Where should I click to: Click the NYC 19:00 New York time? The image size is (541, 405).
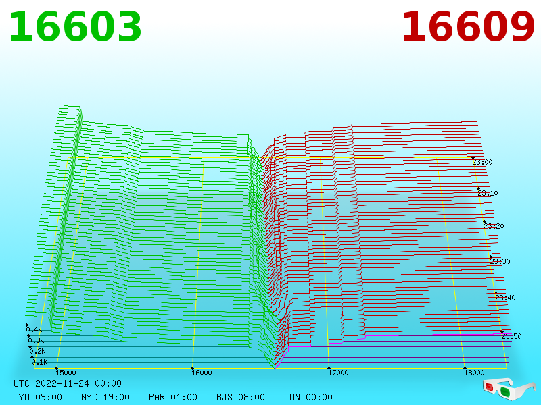[x=105, y=397]
